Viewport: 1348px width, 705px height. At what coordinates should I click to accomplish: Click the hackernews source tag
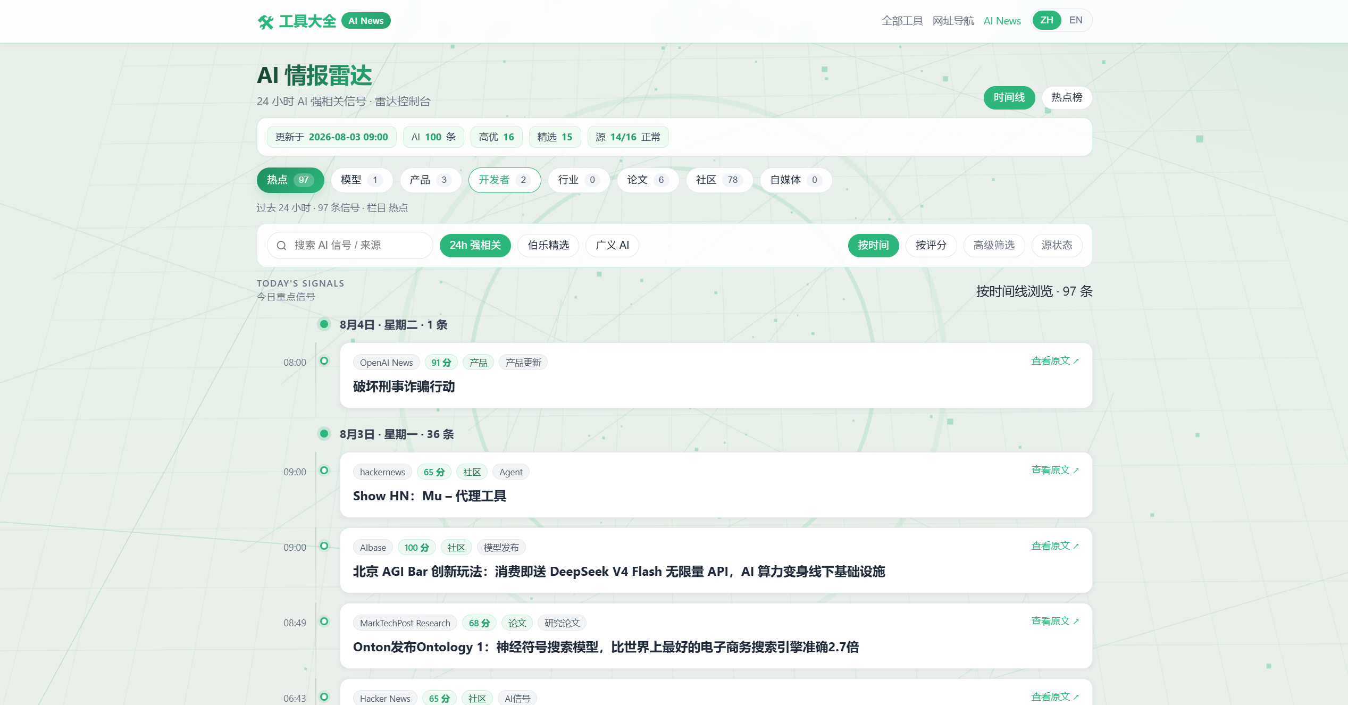[x=382, y=472]
